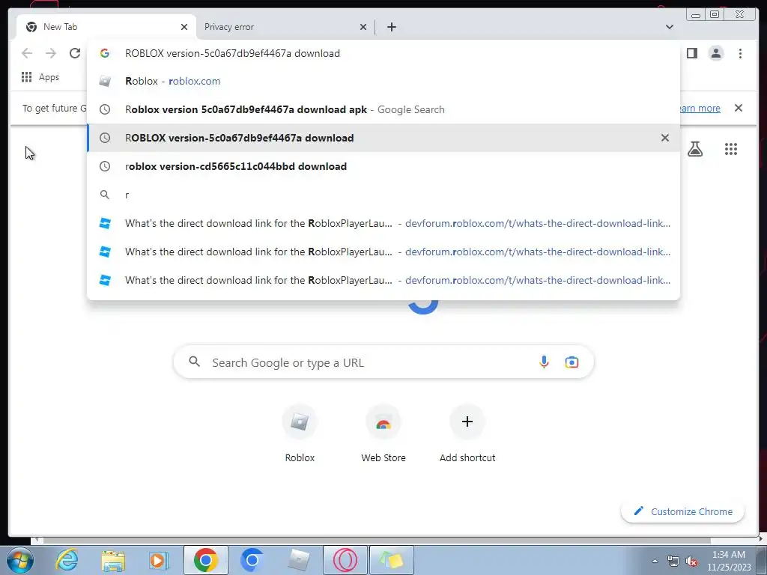Click the horizontal scrollbar at window bottom
This screenshot has height=575, width=767.
click(377, 541)
